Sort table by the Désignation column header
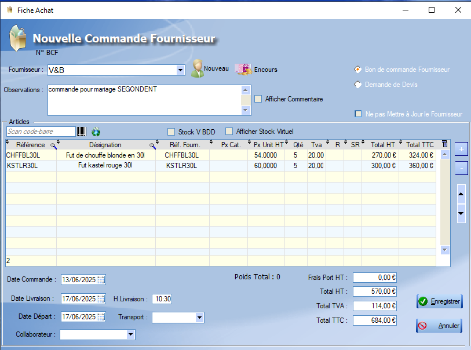Viewport: 471px width, 350px height. point(105,145)
